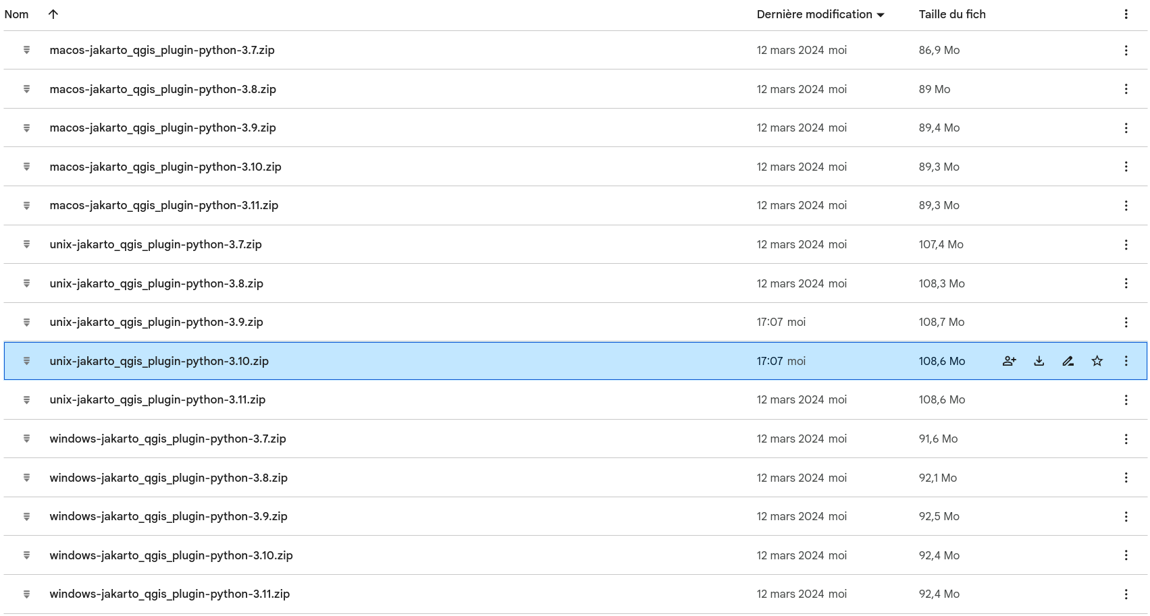Open more actions for macos python-3.9.zip
Screen dimensions: 1150x616
tap(1126, 128)
